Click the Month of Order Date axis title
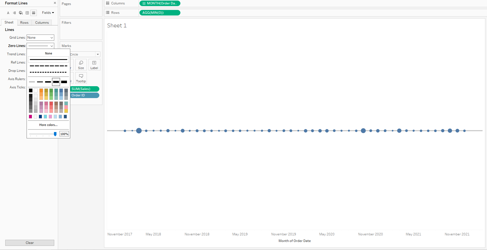The width and height of the screenshot is (487, 250). (x=295, y=241)
